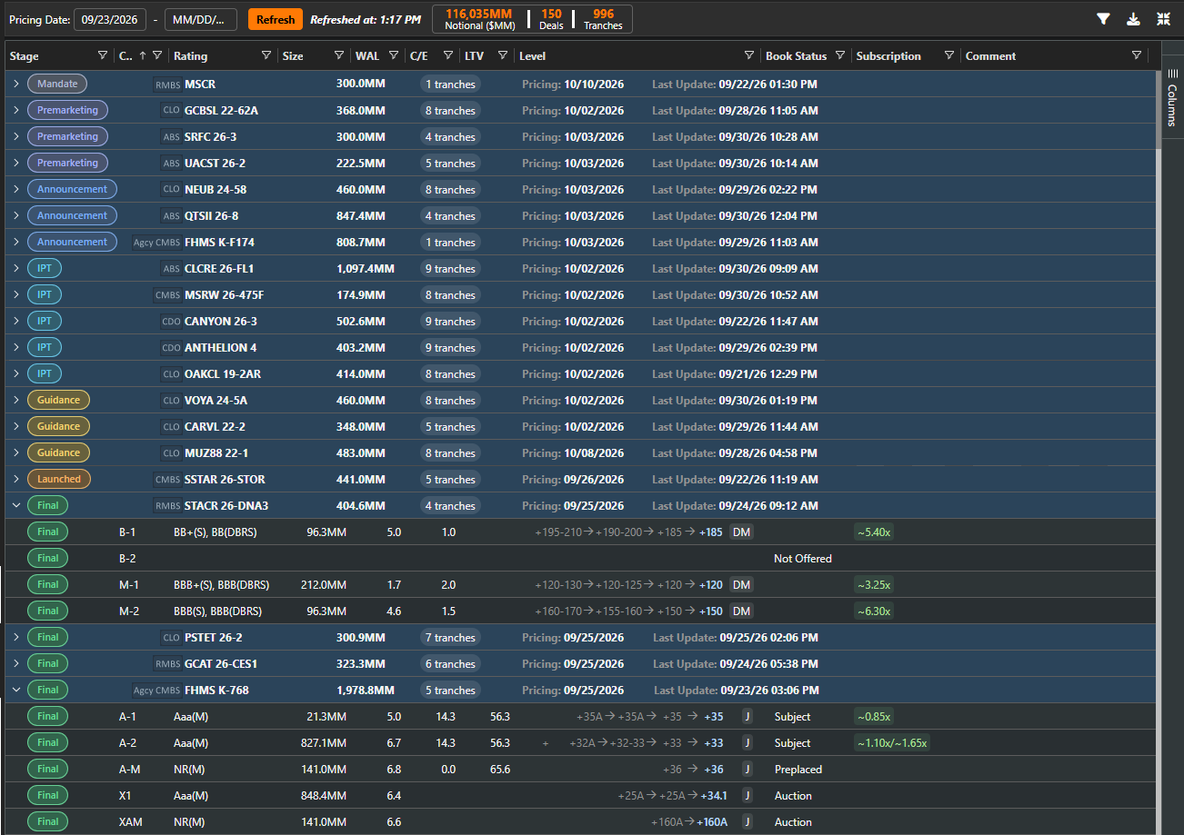Open the WAL column filter icon
The image size is (1184, 835).
pyautogui.click(x=394, y=56)
